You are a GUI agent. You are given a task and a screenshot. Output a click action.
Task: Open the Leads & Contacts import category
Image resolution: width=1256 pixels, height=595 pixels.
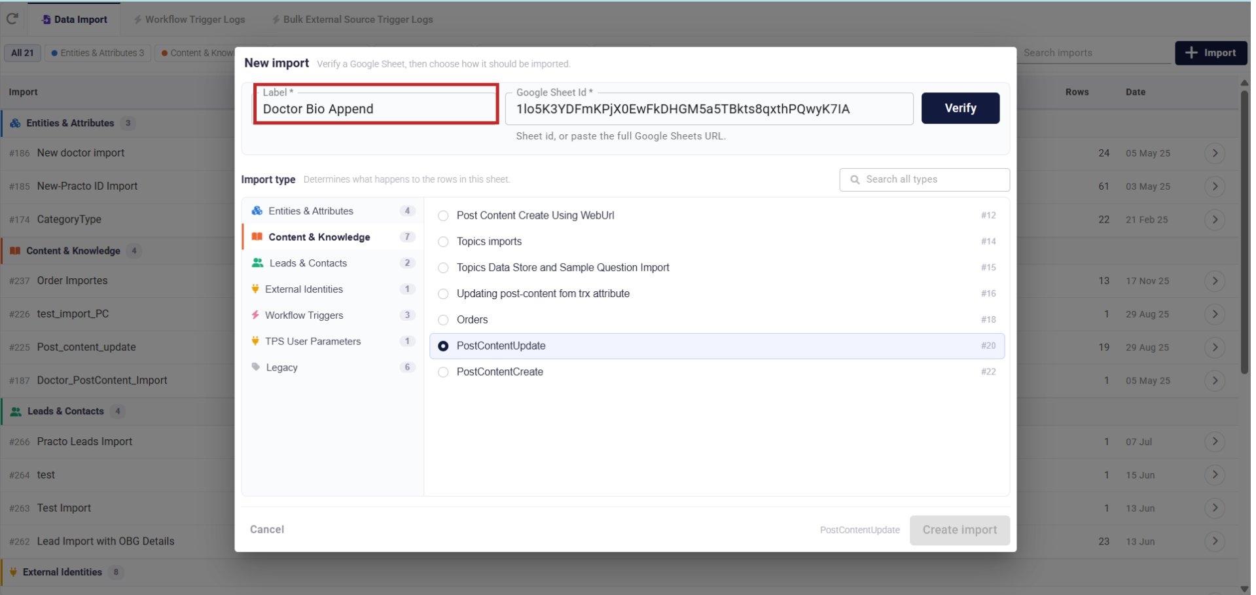pyautogui.click(x=332, y=263)
